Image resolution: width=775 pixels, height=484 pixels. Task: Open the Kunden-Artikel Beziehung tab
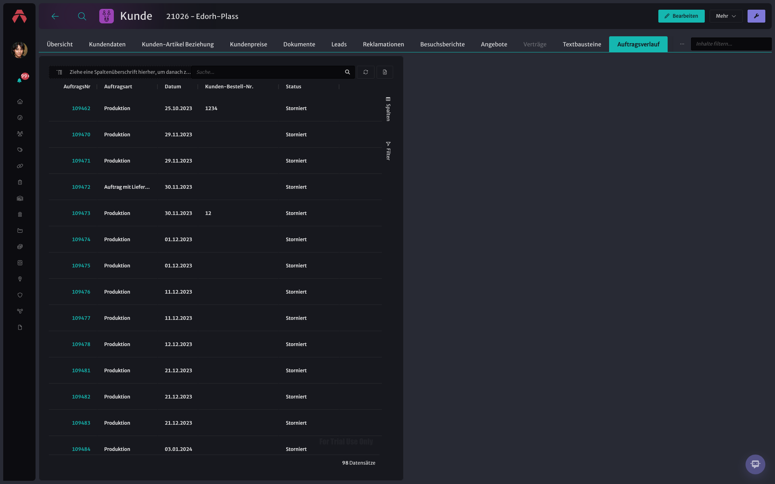point(178,44)
